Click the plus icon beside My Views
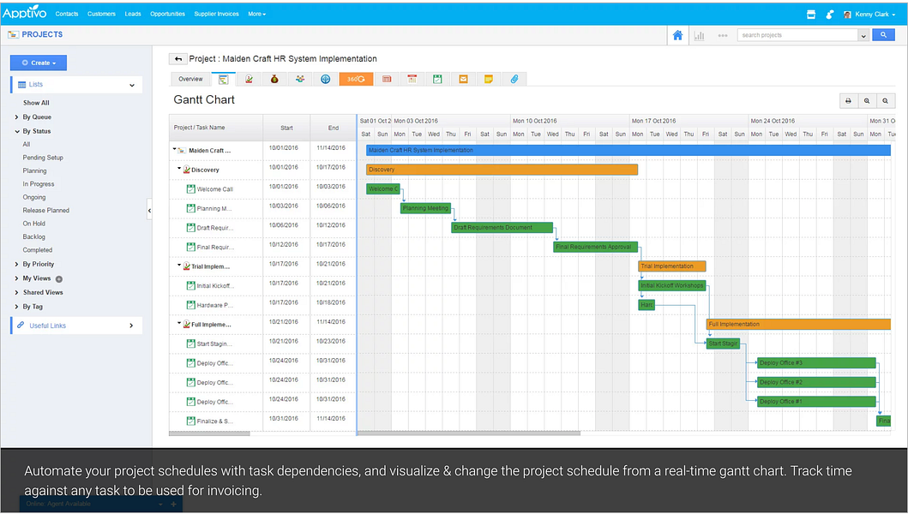Viewport: 908px width, 514px height. pyautogui.click(x=59, y=279)
